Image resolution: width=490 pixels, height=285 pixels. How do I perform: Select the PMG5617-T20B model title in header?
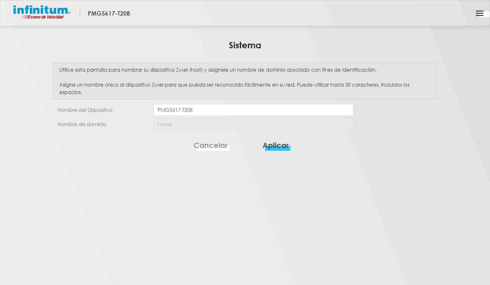point(109,13)
